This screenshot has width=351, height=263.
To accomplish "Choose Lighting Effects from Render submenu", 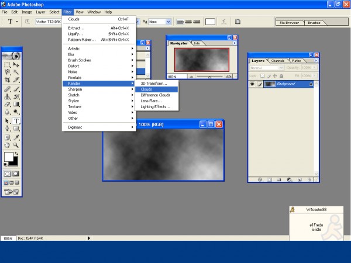I will tap(156, 107).
